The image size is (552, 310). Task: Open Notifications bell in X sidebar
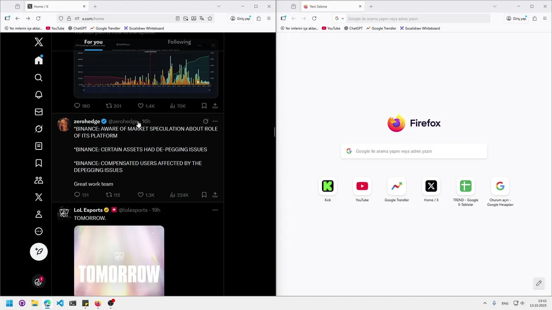[x=39, y=95]
